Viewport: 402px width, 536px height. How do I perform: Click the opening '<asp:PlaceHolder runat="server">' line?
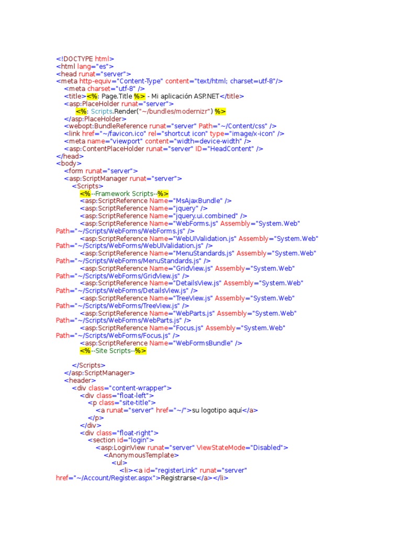point(119,104)
